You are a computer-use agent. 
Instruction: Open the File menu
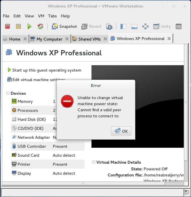[6, 16]
